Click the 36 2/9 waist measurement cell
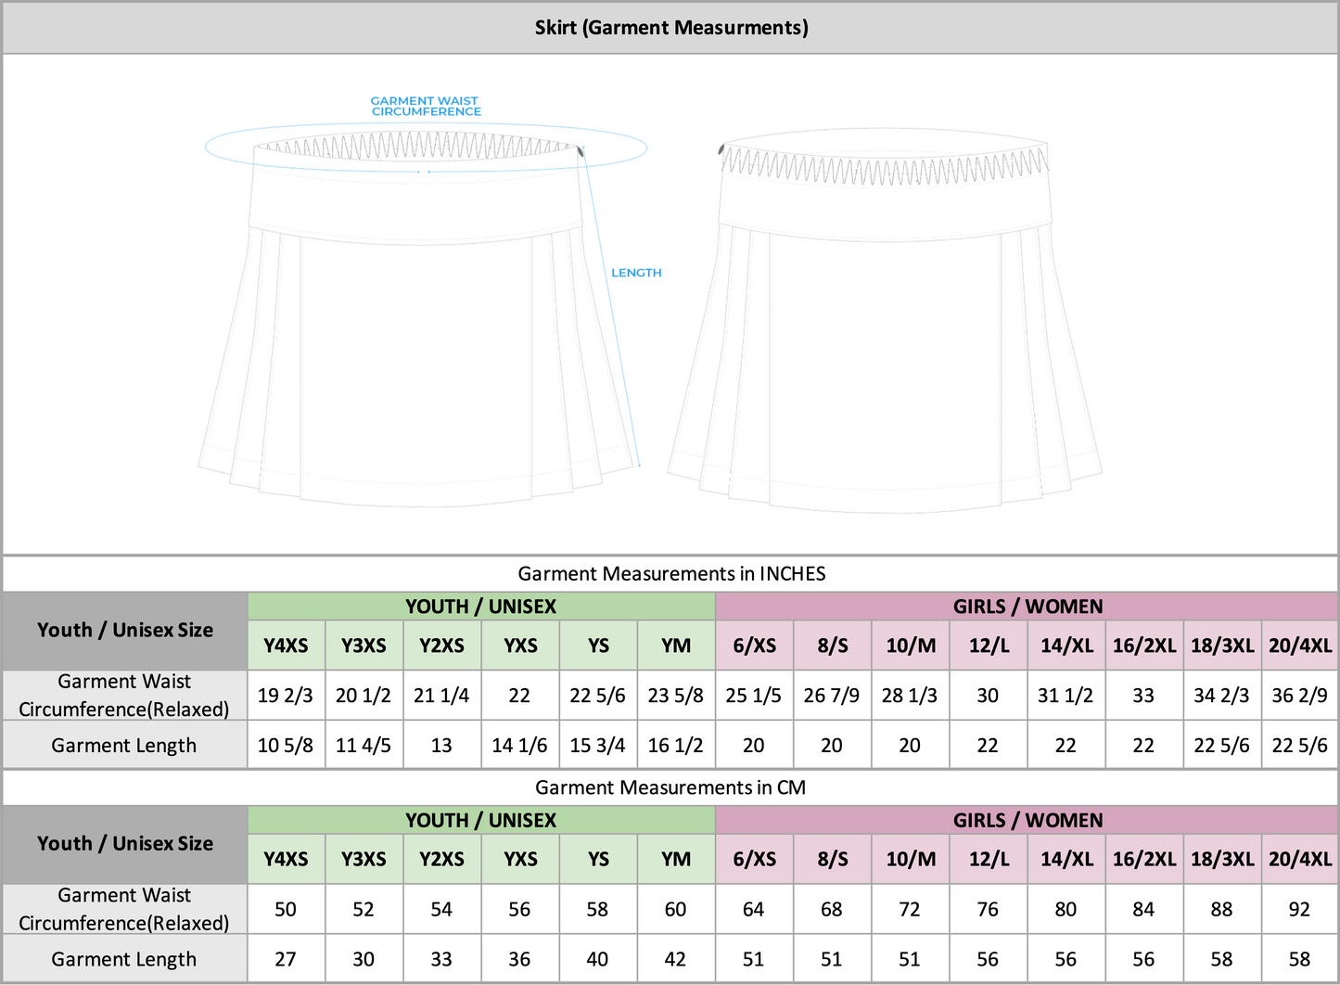 pyautogui.click(x=1299, y=696)
